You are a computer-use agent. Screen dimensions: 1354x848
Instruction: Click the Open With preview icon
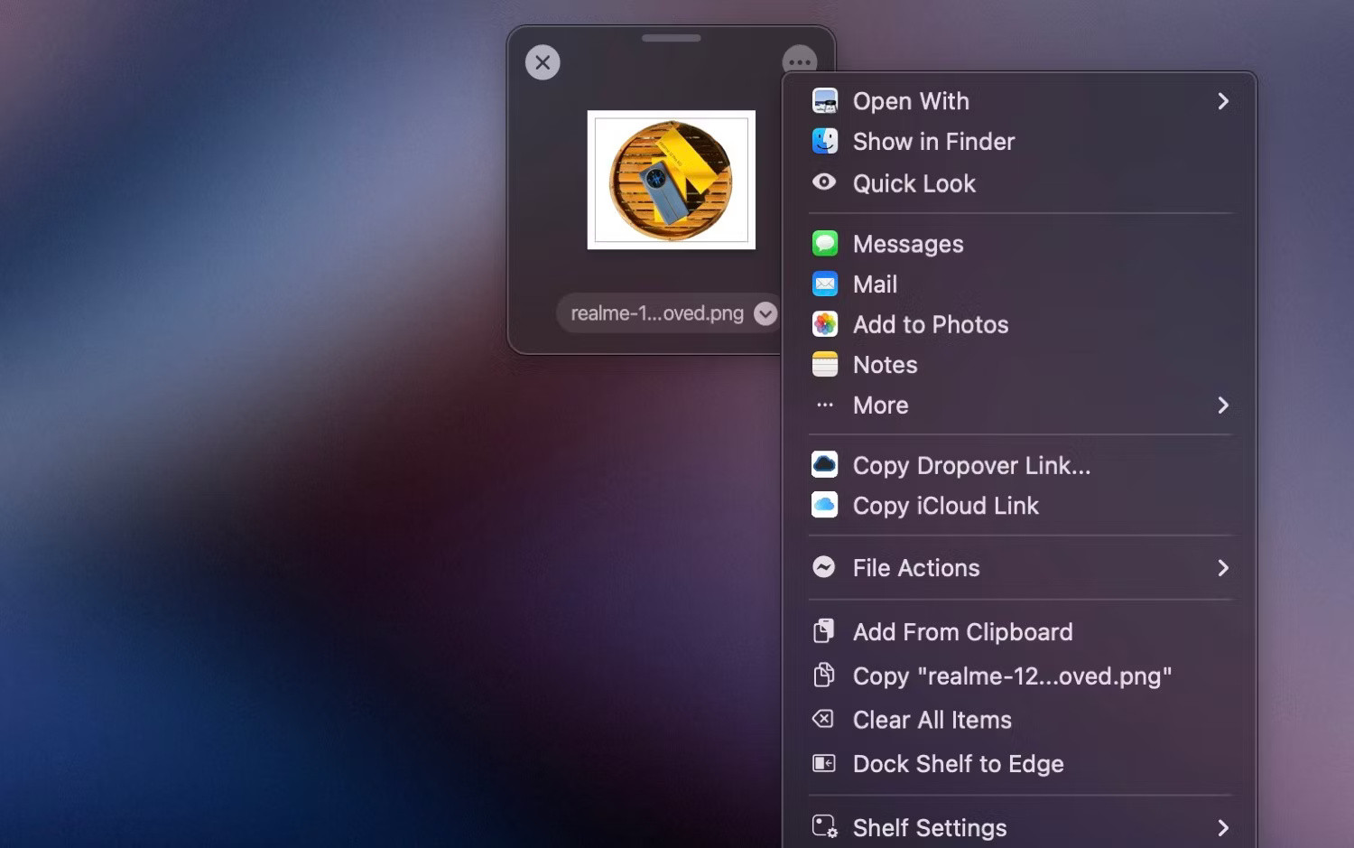[824, 100]
